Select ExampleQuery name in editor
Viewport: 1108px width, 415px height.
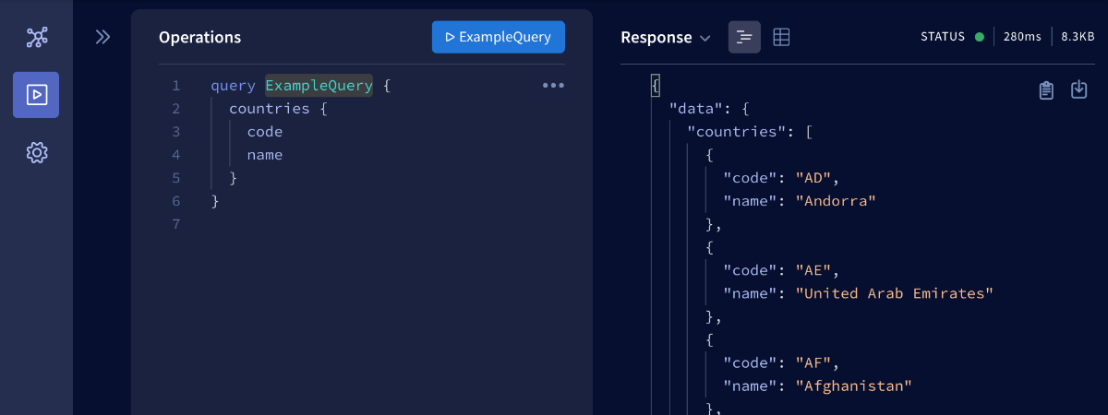[x=319, y=86]
